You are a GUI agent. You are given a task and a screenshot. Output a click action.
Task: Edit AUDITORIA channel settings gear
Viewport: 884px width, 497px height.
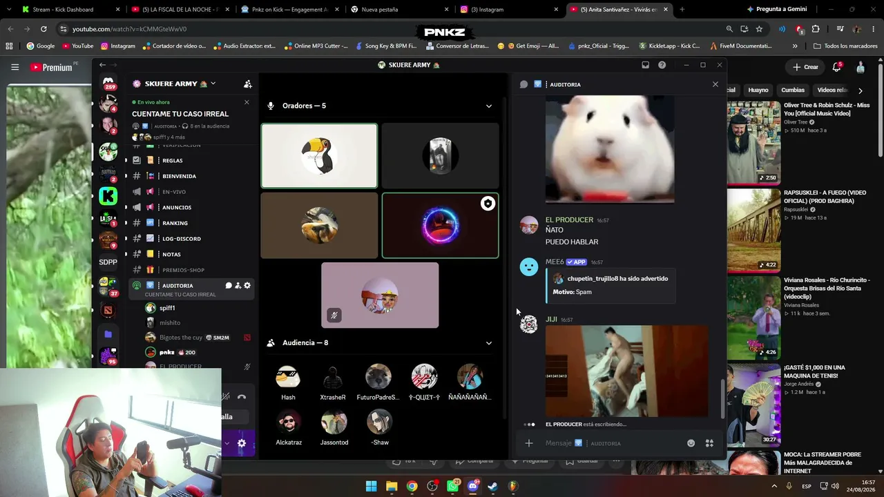click(x=247, y=286)
